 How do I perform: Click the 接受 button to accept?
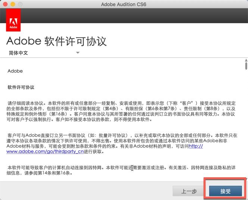pyautogui.click(x=225, y=191)
